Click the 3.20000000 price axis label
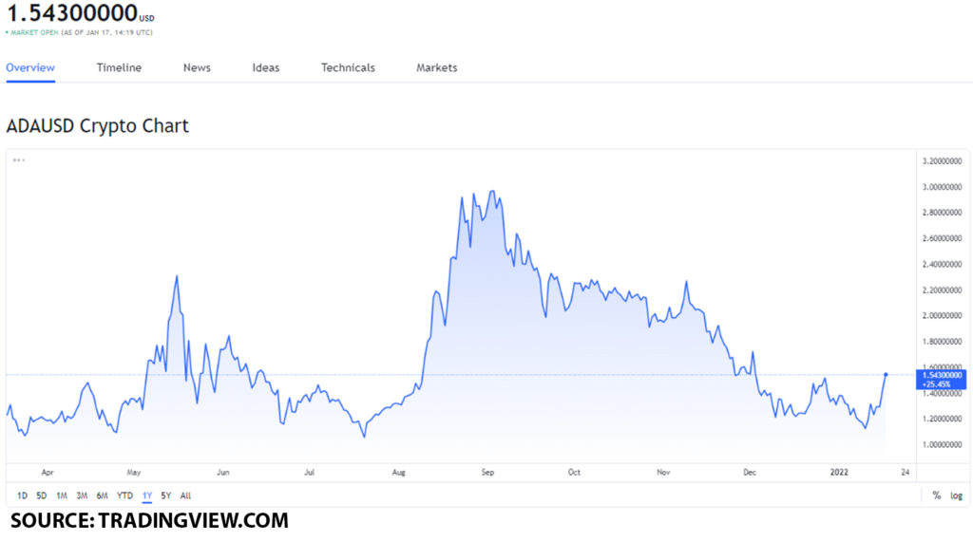The image size is (973, 542). 942,161
